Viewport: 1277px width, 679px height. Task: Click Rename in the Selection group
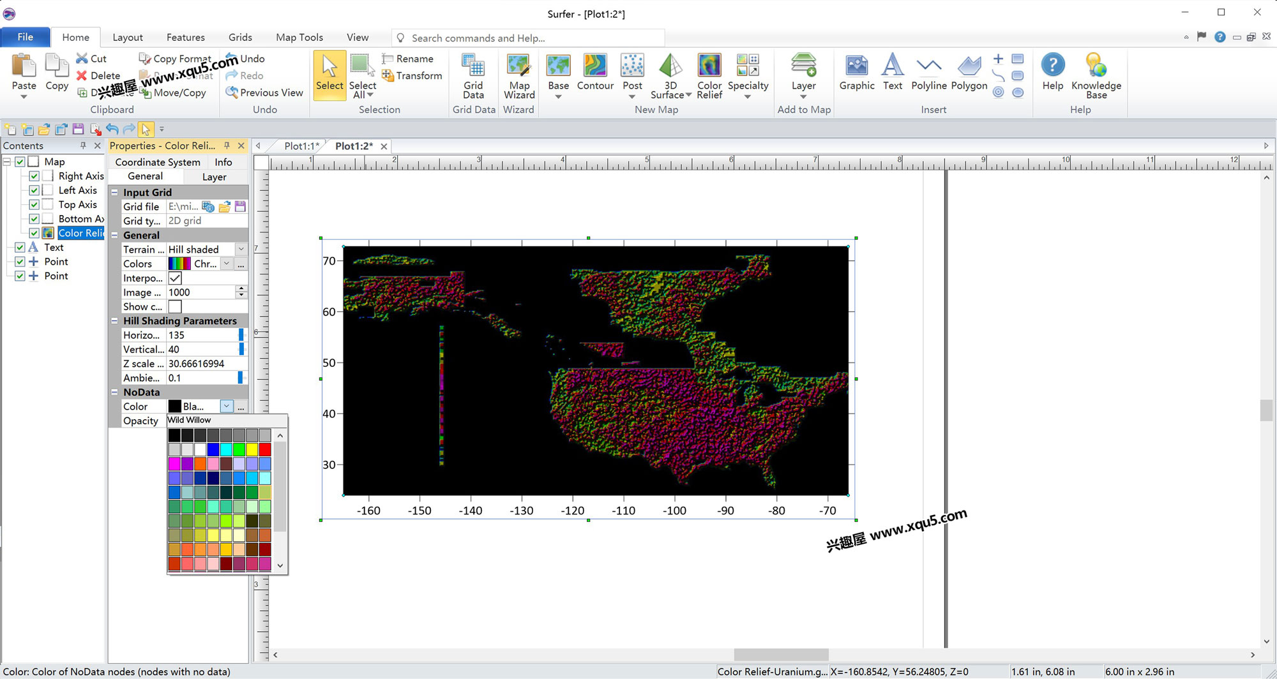pos(407,59)
